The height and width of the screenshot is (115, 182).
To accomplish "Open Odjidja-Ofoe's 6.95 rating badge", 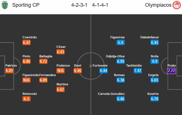I will [120, 61].
